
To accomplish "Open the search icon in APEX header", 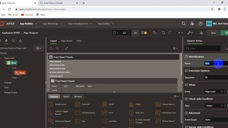I will click(184, 24).
